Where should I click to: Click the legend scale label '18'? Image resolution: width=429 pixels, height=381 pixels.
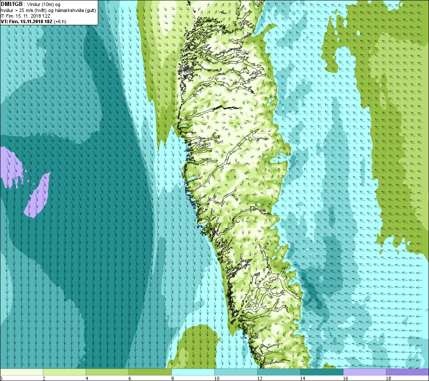pos(389,378)
